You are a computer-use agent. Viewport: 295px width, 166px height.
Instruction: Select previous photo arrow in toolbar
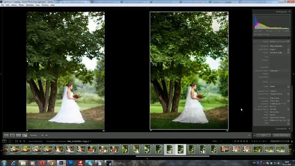[x=42, y=135]
